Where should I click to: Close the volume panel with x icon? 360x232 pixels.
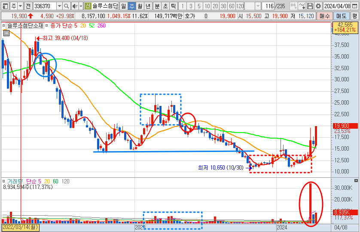point(356,181)
